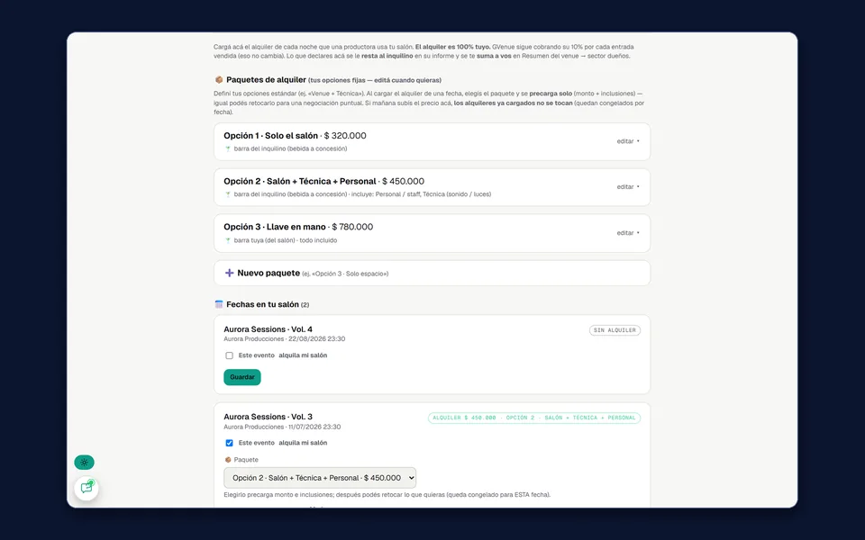Click the 'Paquetes de alquiler' heading
This screenshot has width=865, height=540.
click(266, 80)
